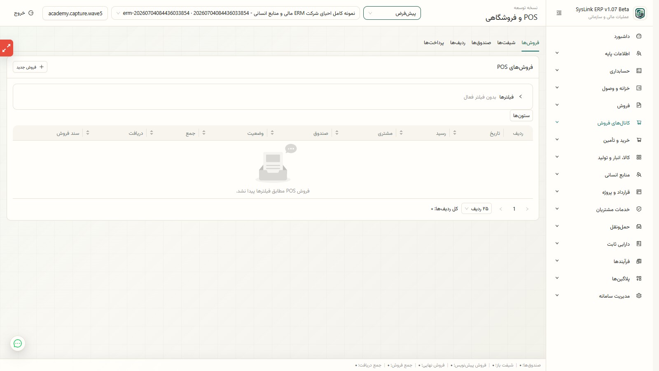659x371 pixels.
Task: Click the خرید و تأمین cart icon
Action: pos(639,140)
